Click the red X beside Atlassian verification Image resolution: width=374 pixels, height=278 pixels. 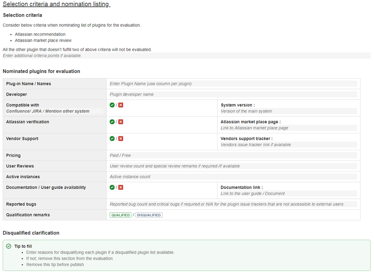120,121
